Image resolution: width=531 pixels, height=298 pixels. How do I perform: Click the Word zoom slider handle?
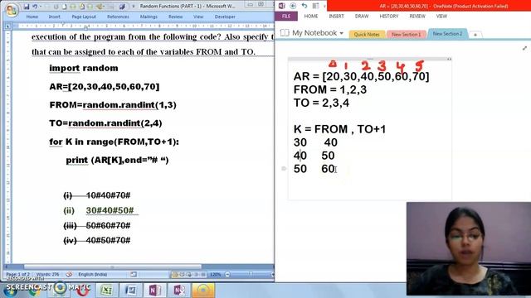click(251, 274)
